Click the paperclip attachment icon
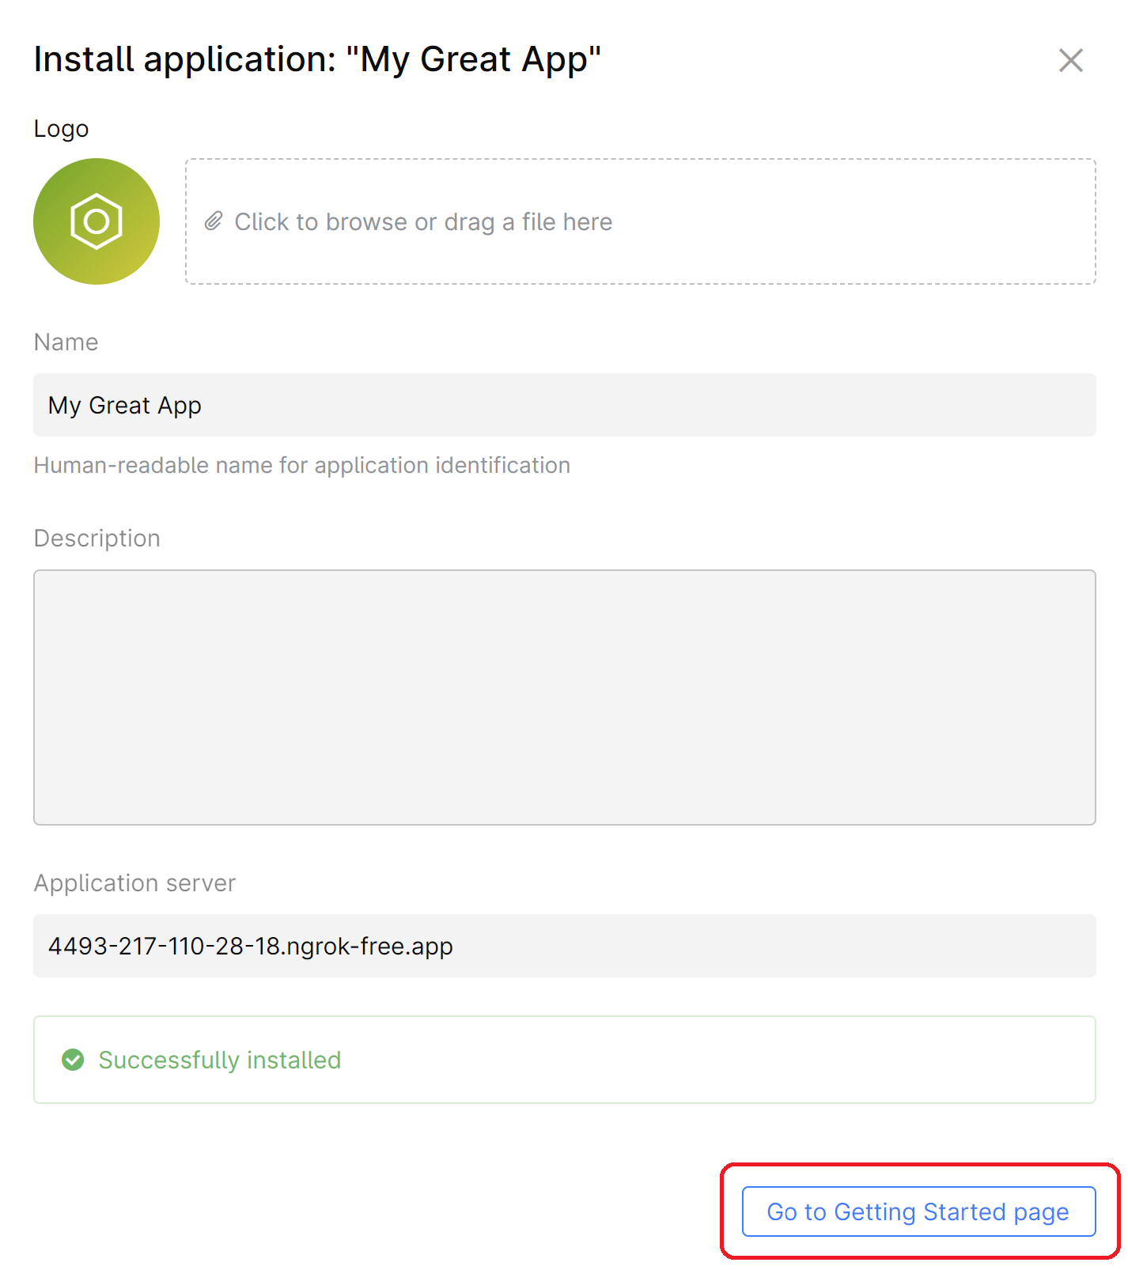Image resolution: width=1128 pixels, height=1270 pixels. [214, 221]
